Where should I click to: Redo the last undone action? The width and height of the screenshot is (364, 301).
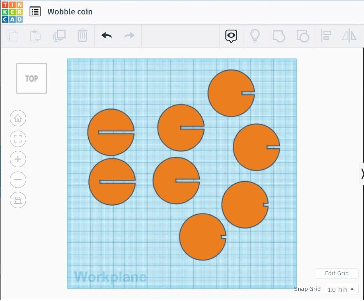point(129,35)
